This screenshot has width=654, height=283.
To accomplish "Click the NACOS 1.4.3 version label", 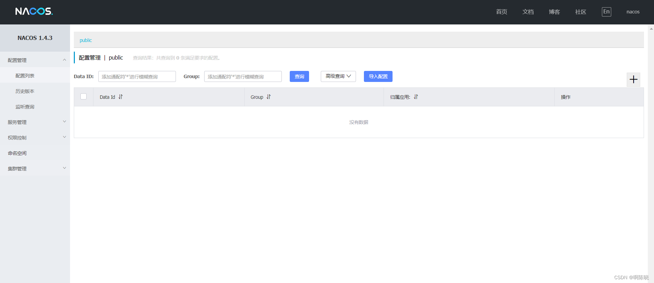I will 35,38.
